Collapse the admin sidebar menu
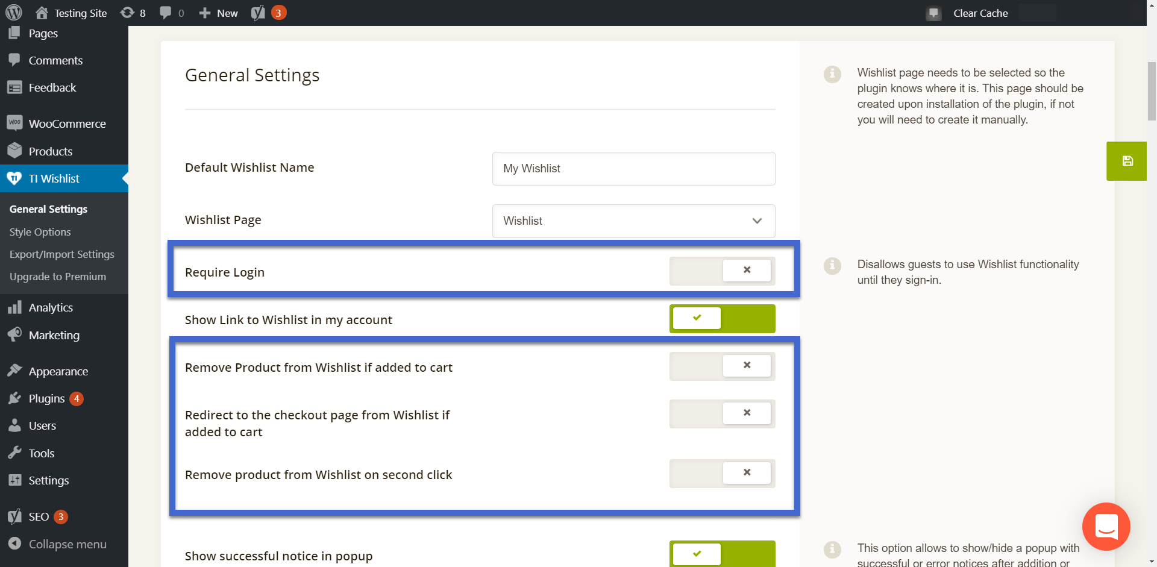The width and height of the screenshot is (1157, 567). [x=57, y=544]
